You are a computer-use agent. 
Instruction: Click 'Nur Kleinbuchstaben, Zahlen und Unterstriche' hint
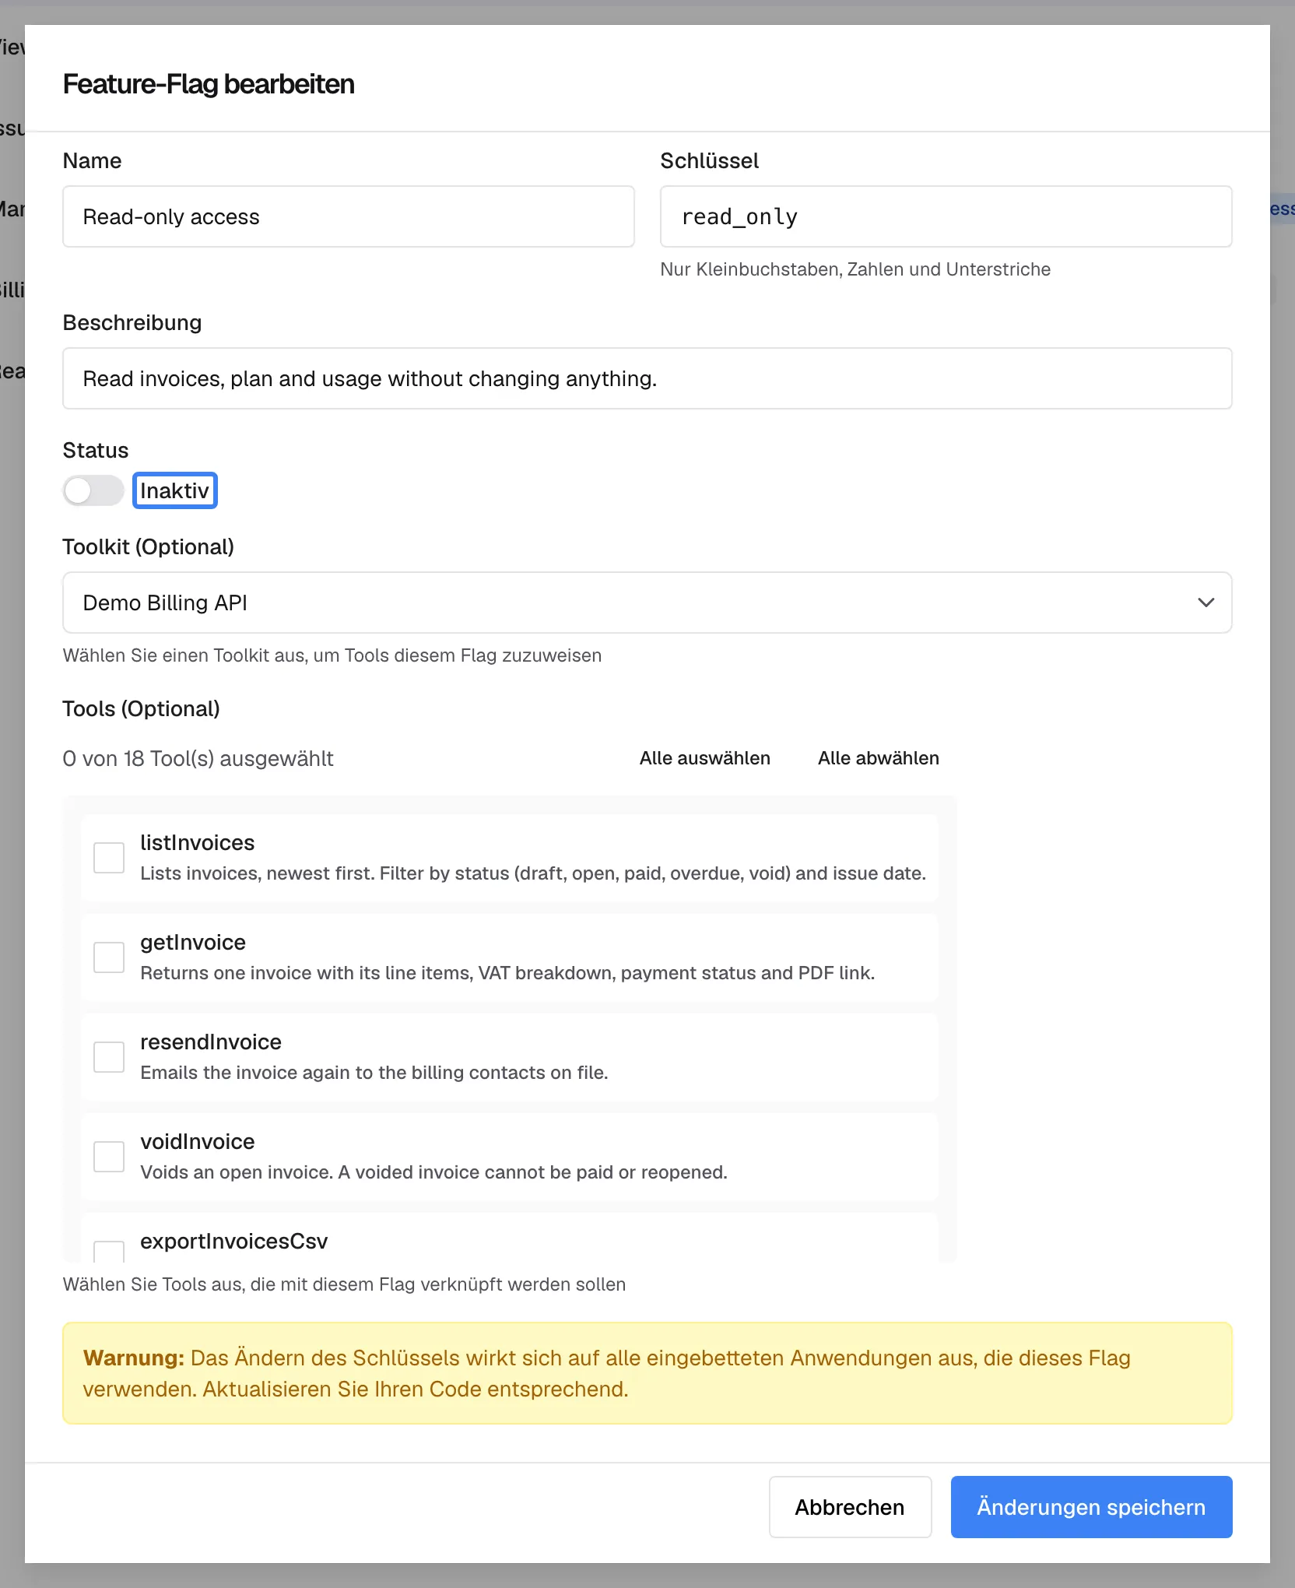(x=855, y=269)
